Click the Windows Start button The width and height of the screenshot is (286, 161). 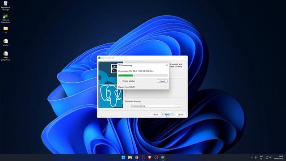123,157
